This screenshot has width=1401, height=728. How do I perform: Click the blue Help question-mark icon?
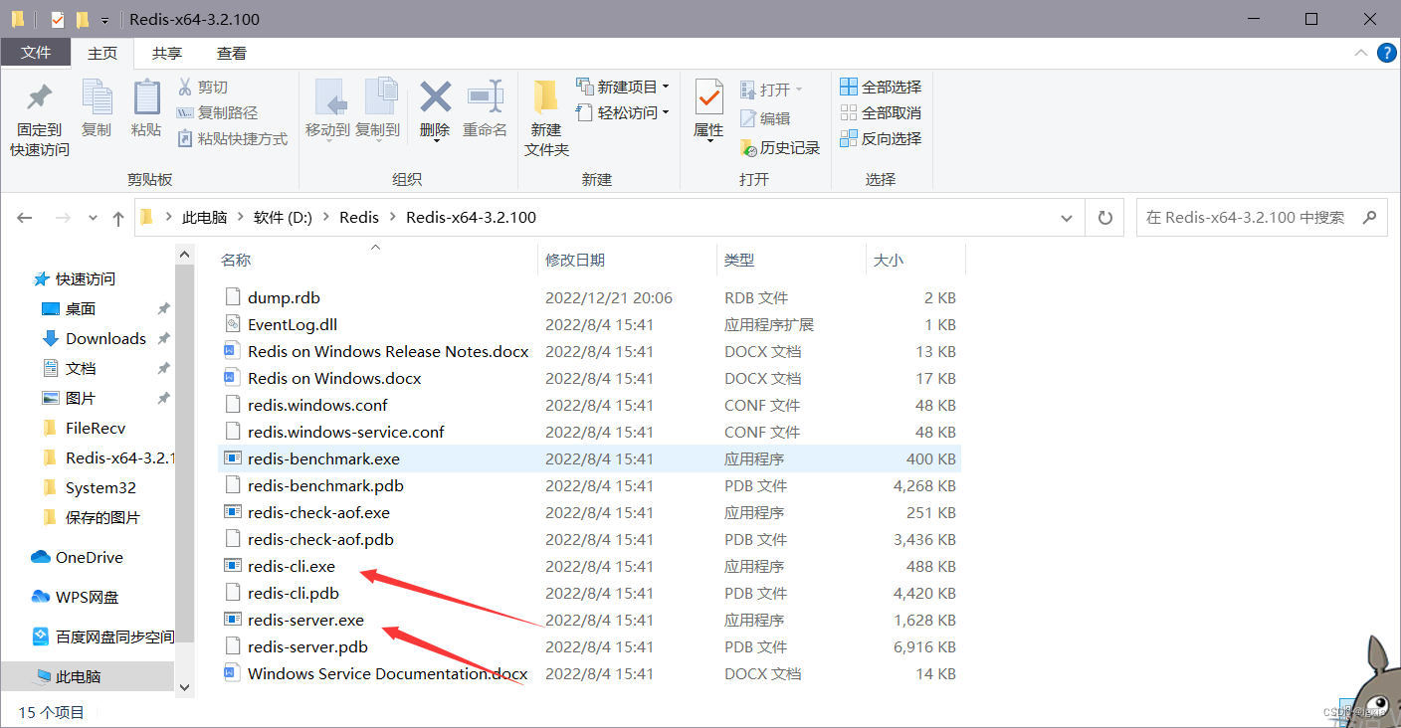coord(1386,53)
